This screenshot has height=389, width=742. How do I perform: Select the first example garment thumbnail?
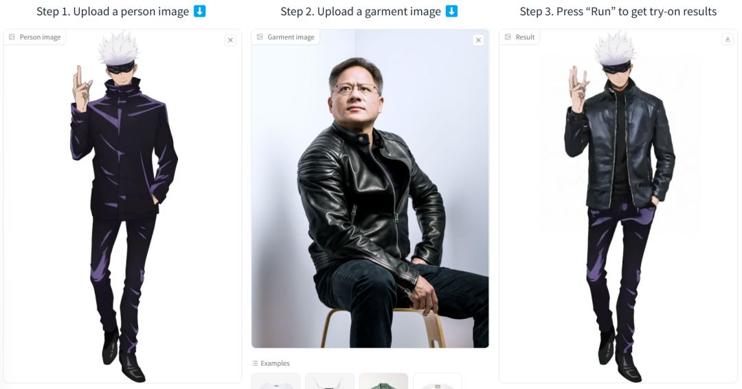tap(276, 381)
